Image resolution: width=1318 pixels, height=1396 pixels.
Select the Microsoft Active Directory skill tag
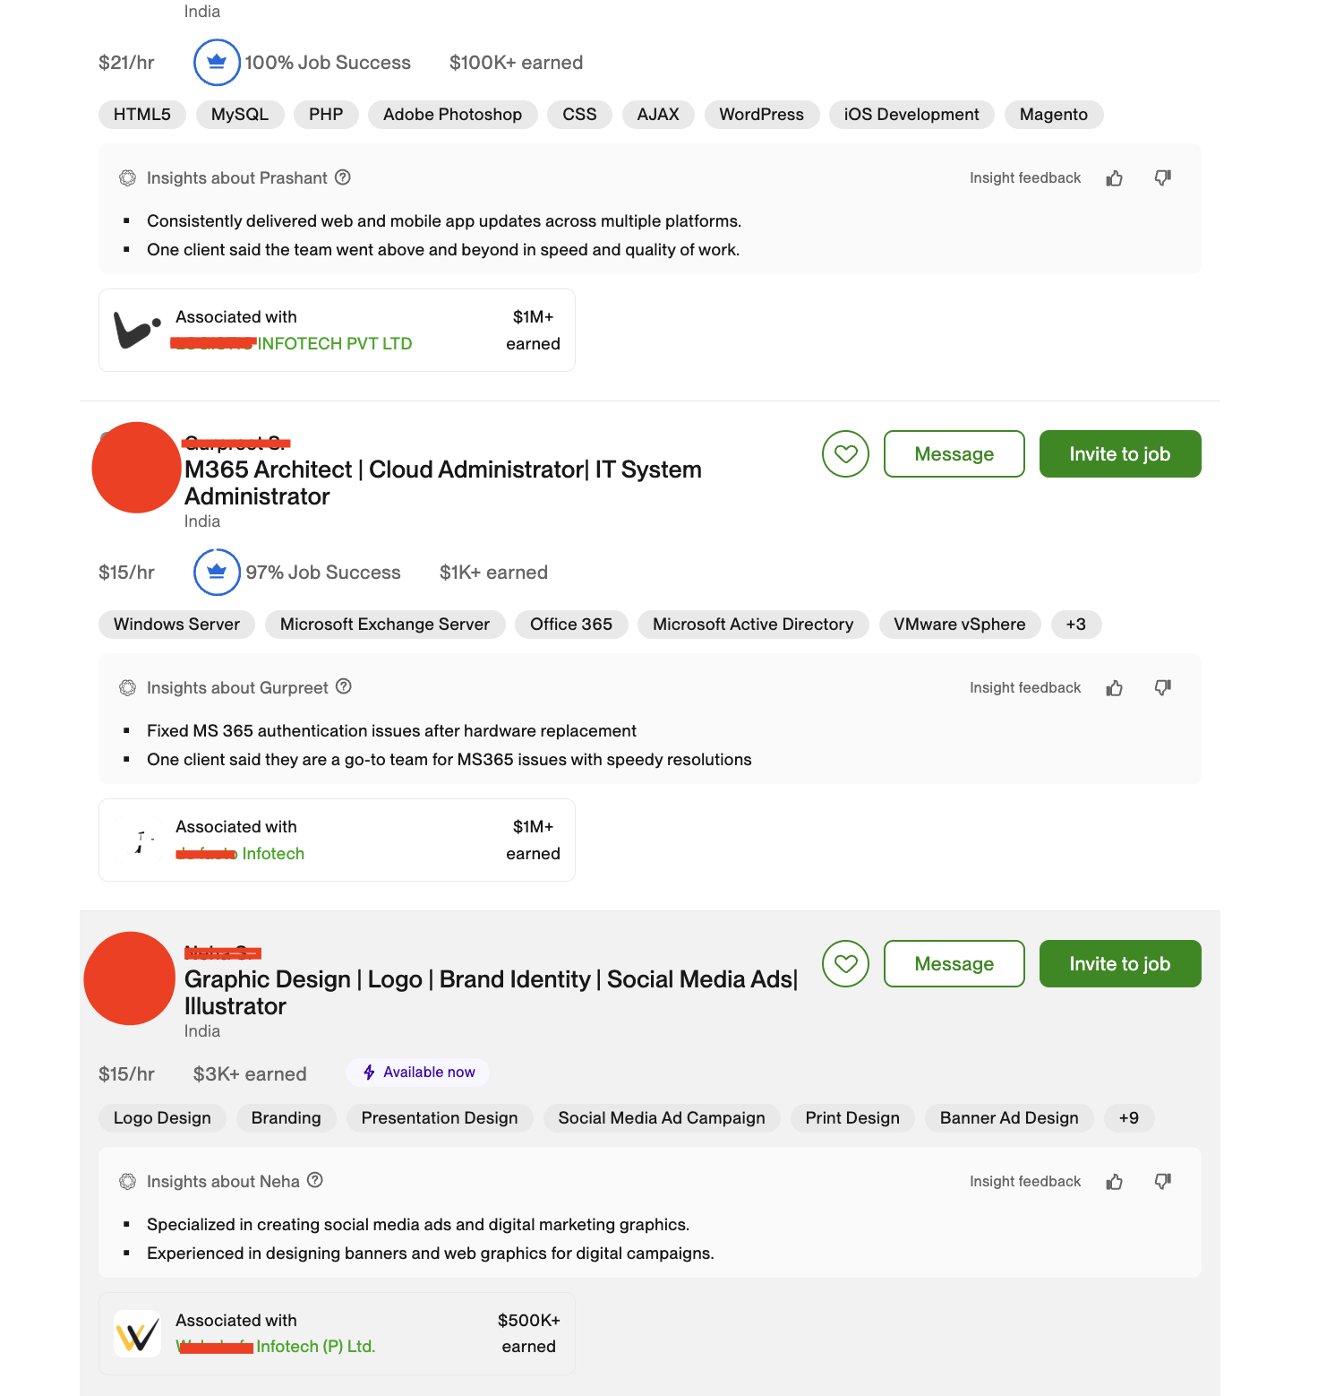coord(752,625)
